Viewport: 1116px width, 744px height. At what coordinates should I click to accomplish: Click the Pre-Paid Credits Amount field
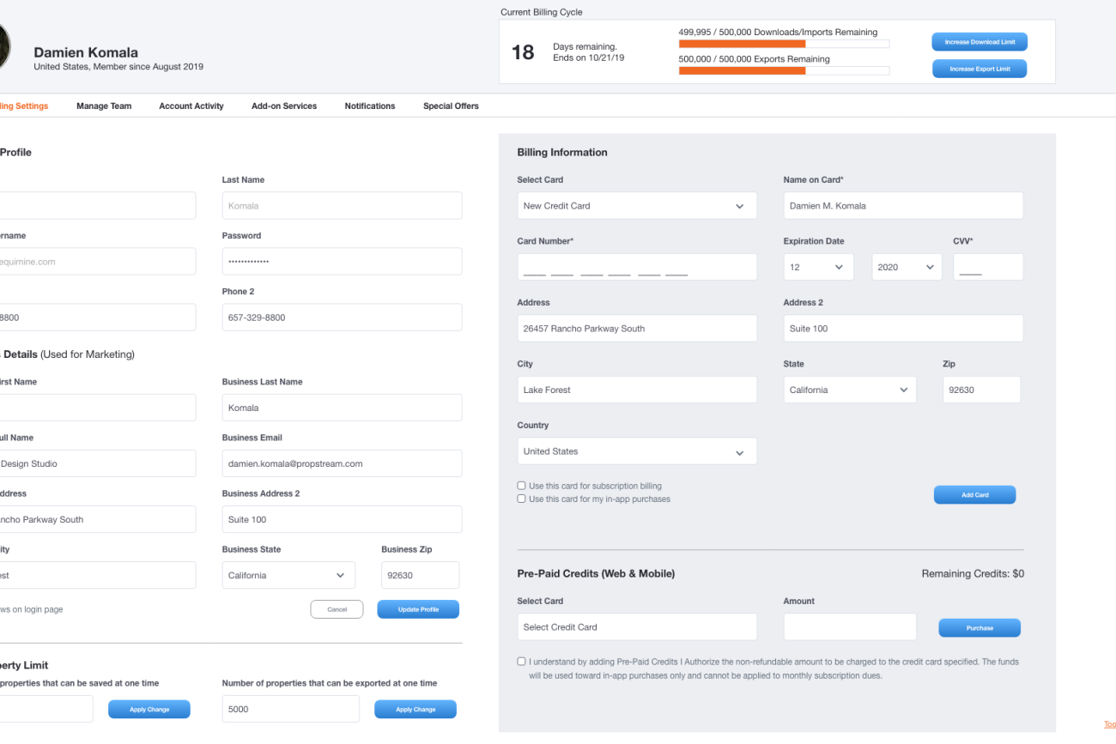pyautogui.click(x=850, y=627)
